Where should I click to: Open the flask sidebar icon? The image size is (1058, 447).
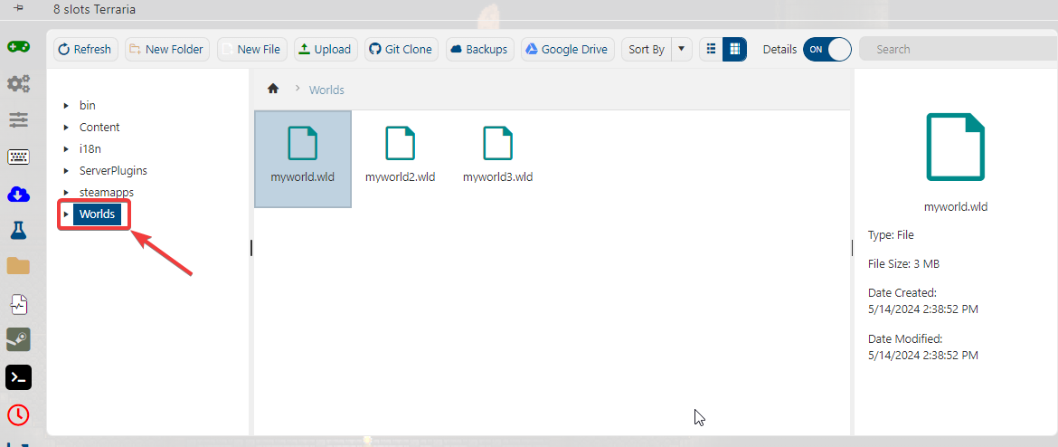[x=18, y=230]
